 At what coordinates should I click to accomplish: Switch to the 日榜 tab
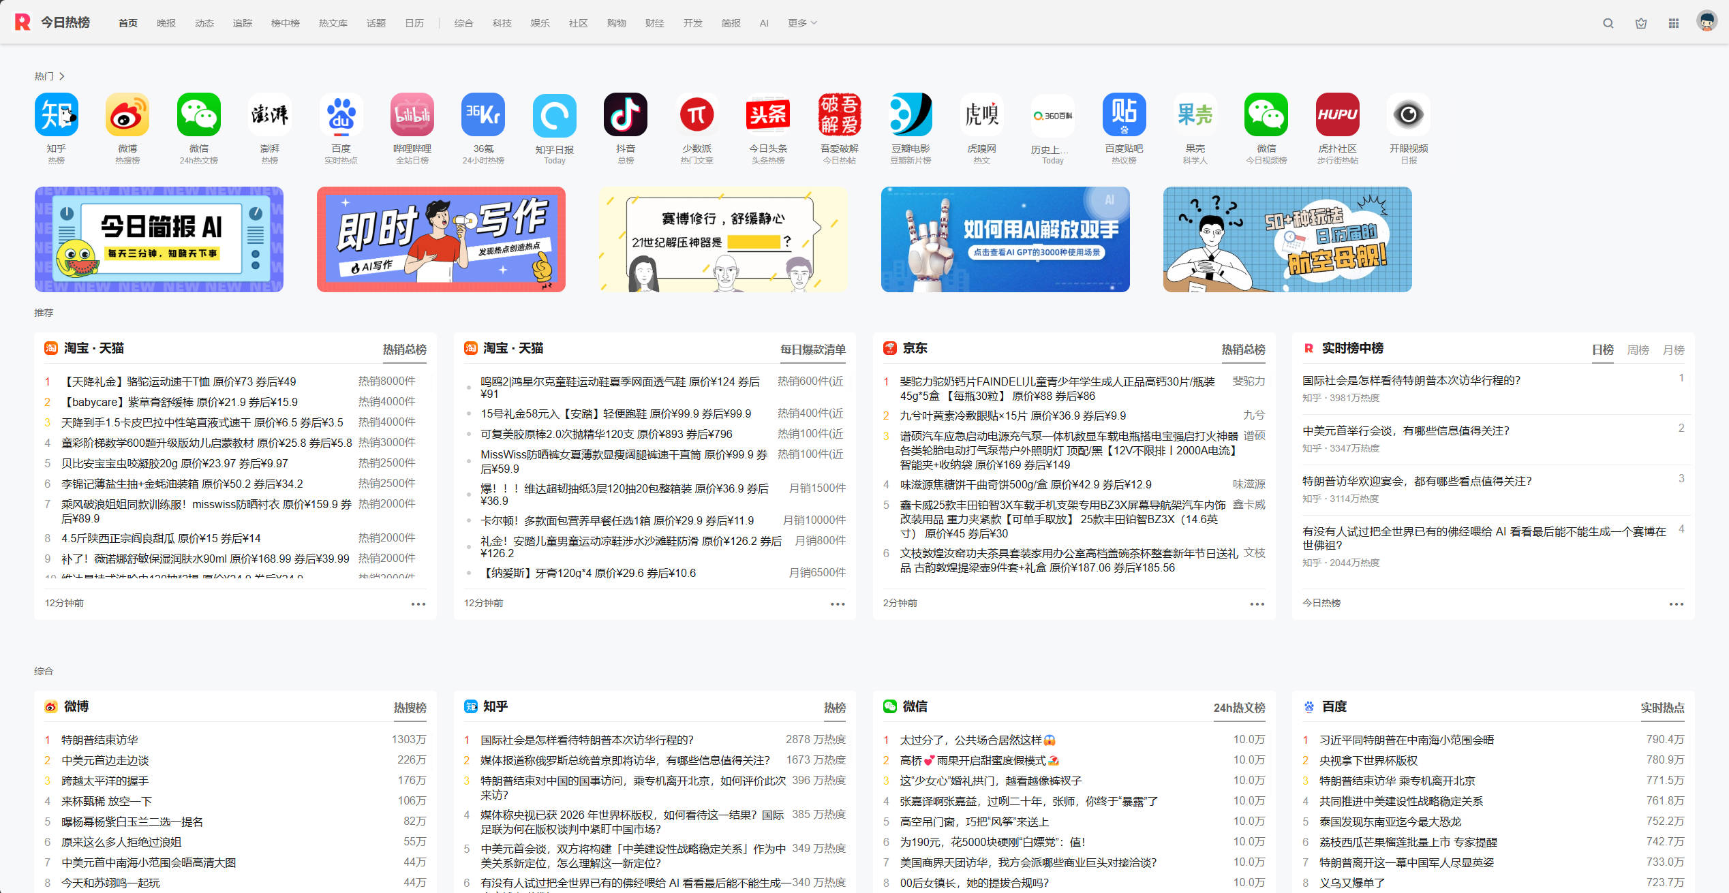(x=1603, y=350)
